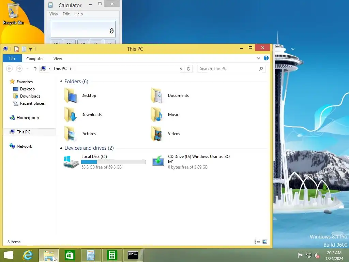Screen dimensions: 349x262
Task: Click the Forward navigation arrow
Action: coord(19,69)
